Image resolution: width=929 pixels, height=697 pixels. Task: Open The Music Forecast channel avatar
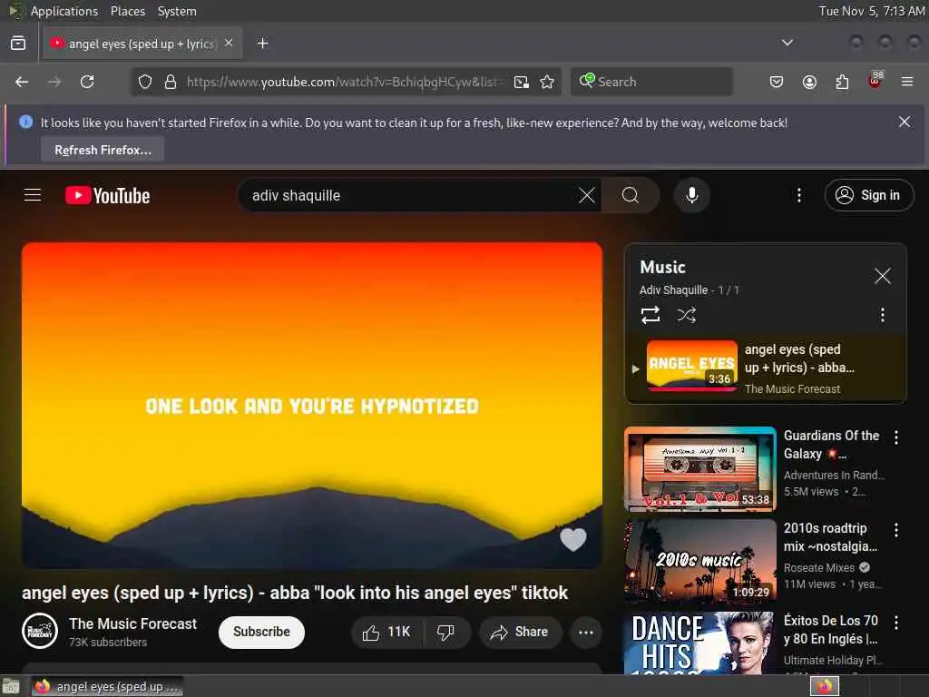point(40,632)
